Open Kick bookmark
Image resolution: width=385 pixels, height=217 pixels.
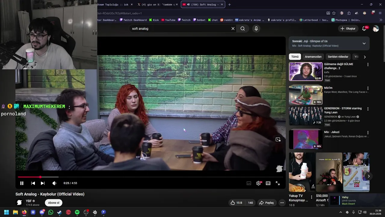pos(154,20)
